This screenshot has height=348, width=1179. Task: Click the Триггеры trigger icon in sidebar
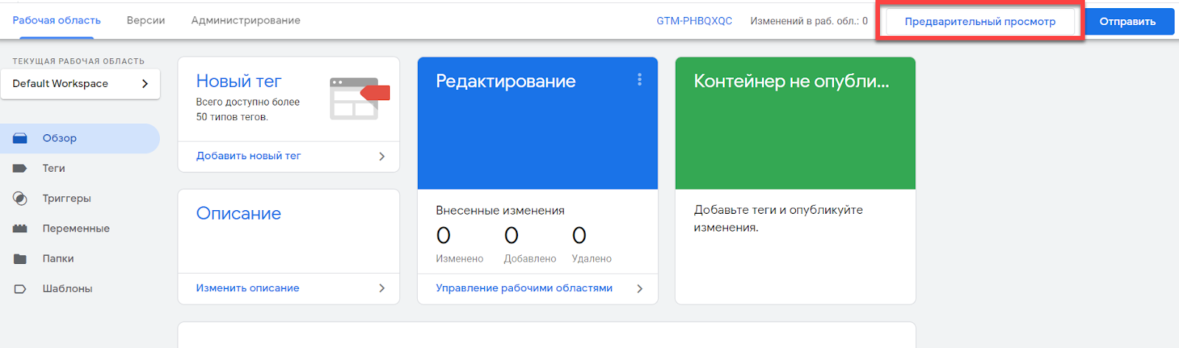pos(20,198)
